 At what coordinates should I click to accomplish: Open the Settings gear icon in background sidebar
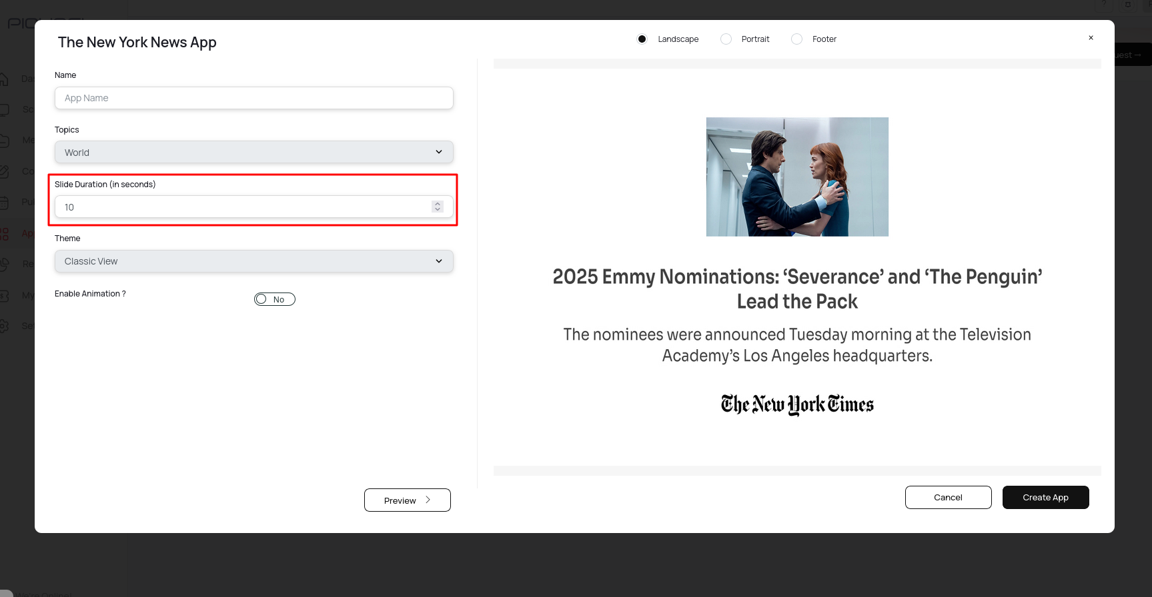tap(3, 326)
